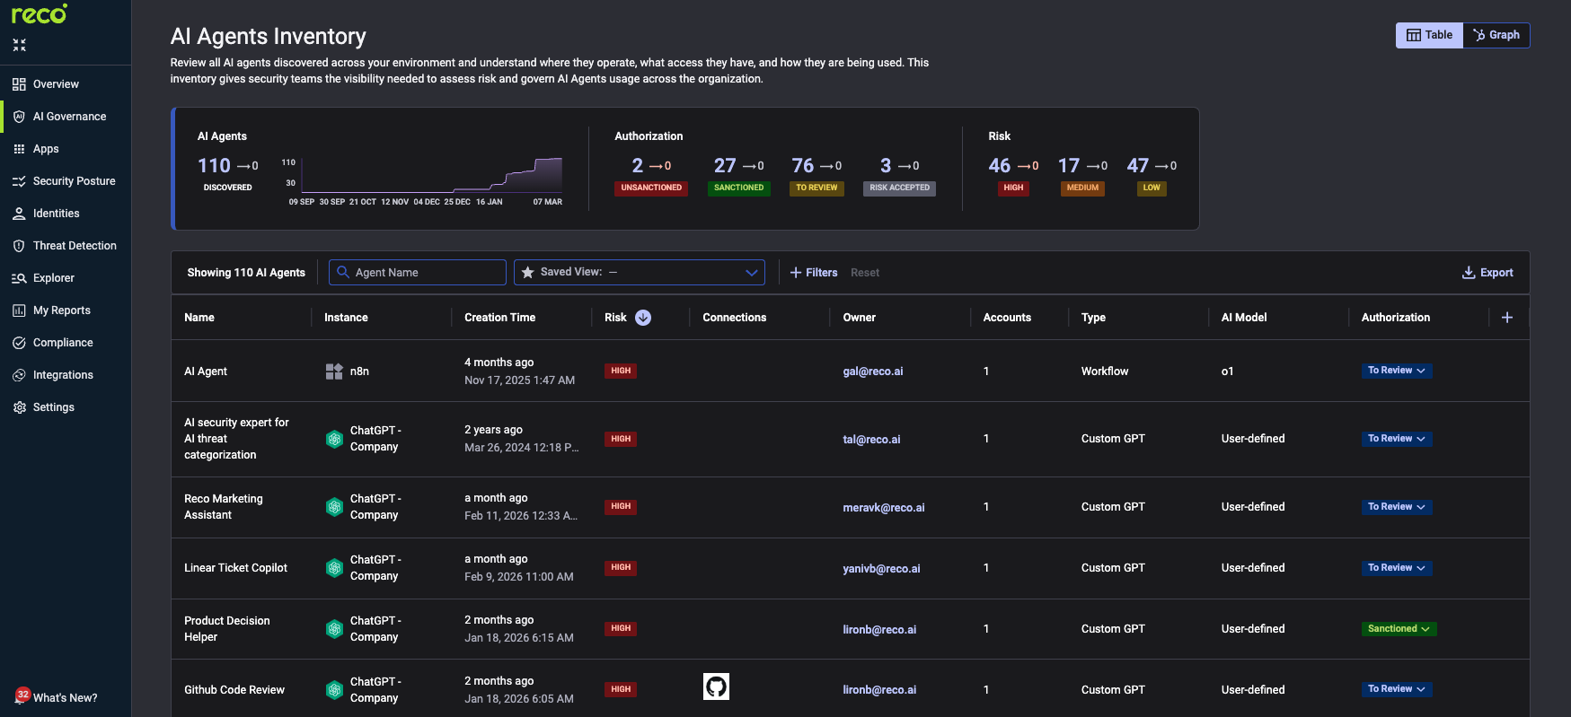Open owner link gal@reco.ai
This screenshot has height=717, width=1571.
(x=873, y=372)
